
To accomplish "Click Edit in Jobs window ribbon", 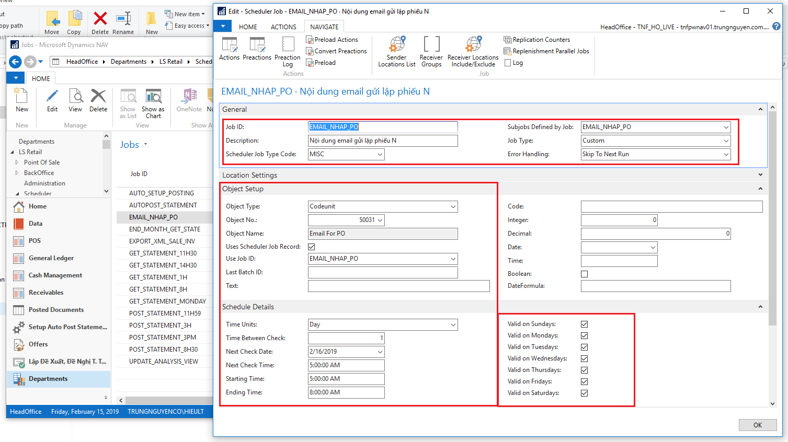I will click(52, 100).
